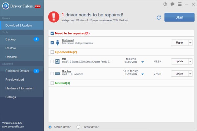Screen dimensions: 197x131
Task: Minimize the Driver Talent window
Action: point(187,4)
